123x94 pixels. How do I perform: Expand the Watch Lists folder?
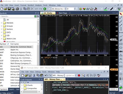click(x=1, y=39)
